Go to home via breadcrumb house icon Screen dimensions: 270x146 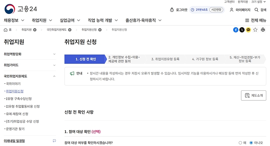(6, 30)
